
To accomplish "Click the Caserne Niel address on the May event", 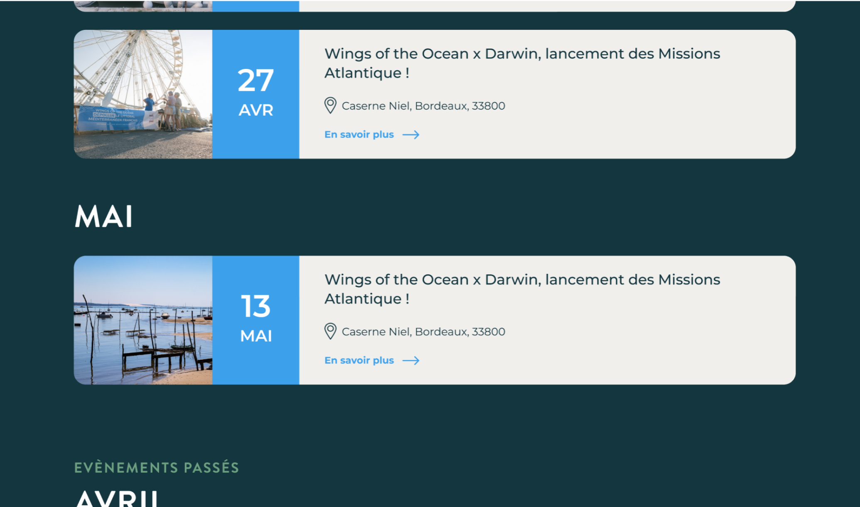I will point(423,332).
